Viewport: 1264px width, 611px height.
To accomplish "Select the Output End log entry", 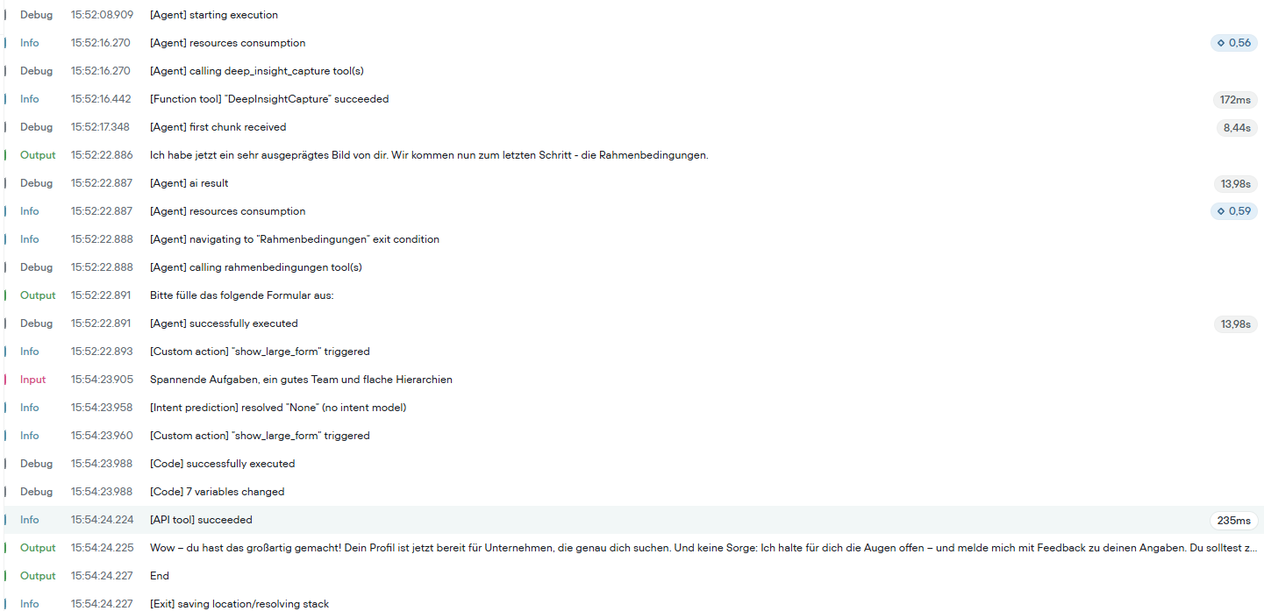I will [x=633, y=576].
